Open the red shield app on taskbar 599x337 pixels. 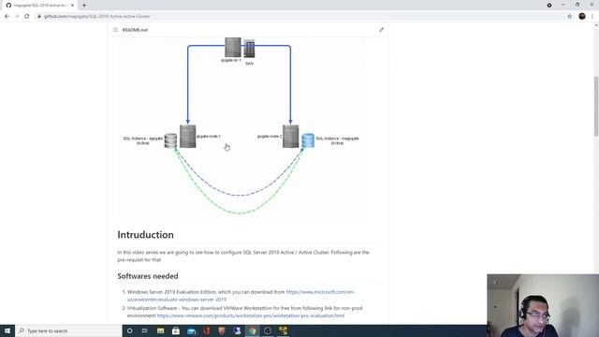point(222,330)
